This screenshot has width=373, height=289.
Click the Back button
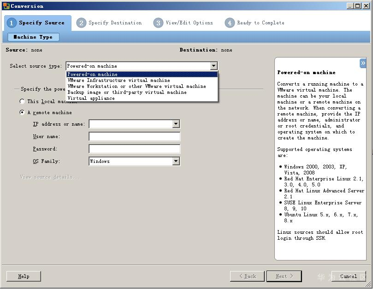click(247, 276)
